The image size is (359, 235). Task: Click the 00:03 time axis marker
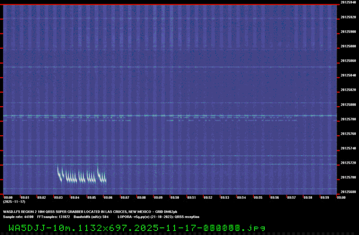coord(58,197)
